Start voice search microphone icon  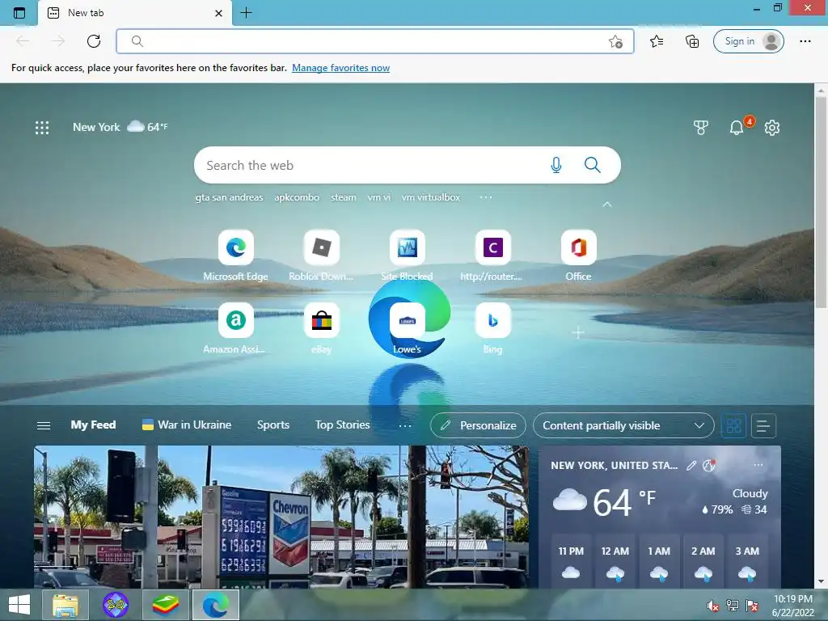click(556, 165)
